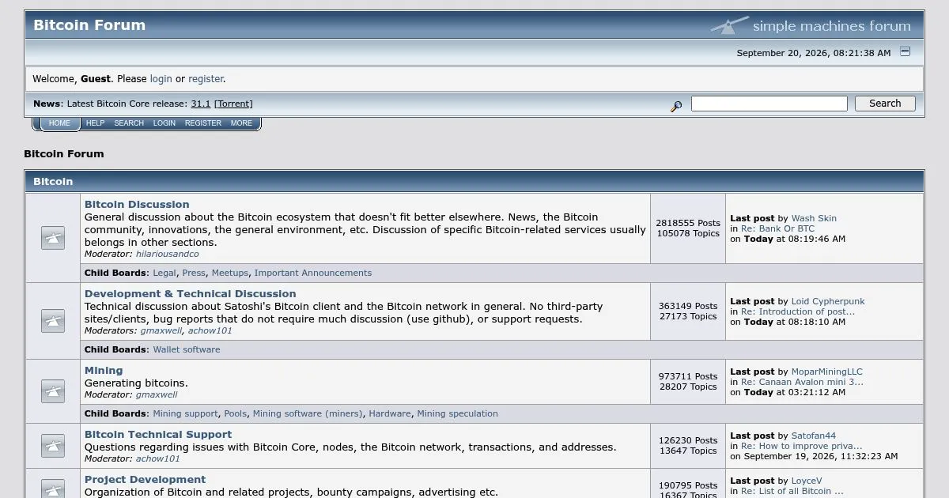View gmaxwell profile under Development board

(161, 331)
